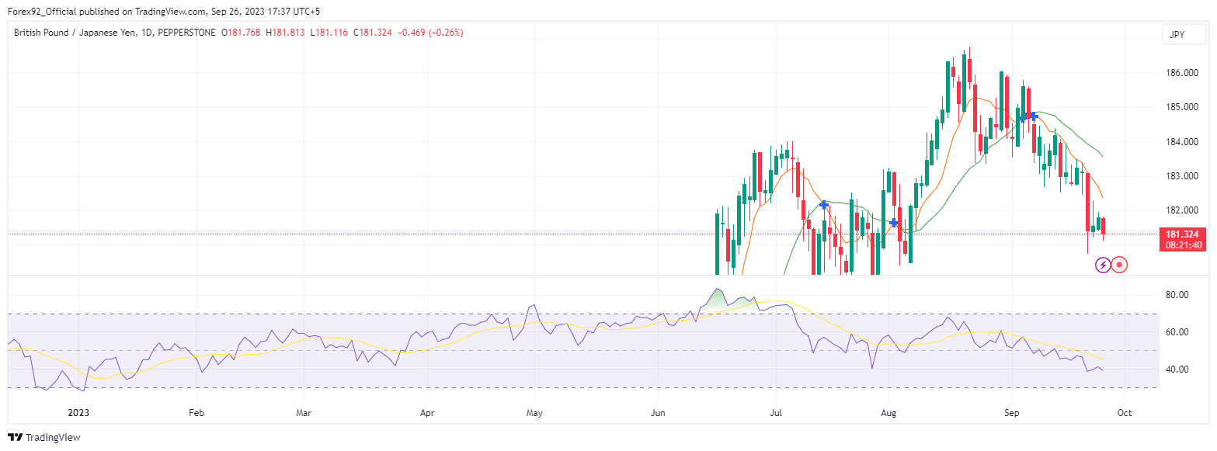
Task: Click the British Pound / Japanese Yen symbol title
Action: click(83, 33)
